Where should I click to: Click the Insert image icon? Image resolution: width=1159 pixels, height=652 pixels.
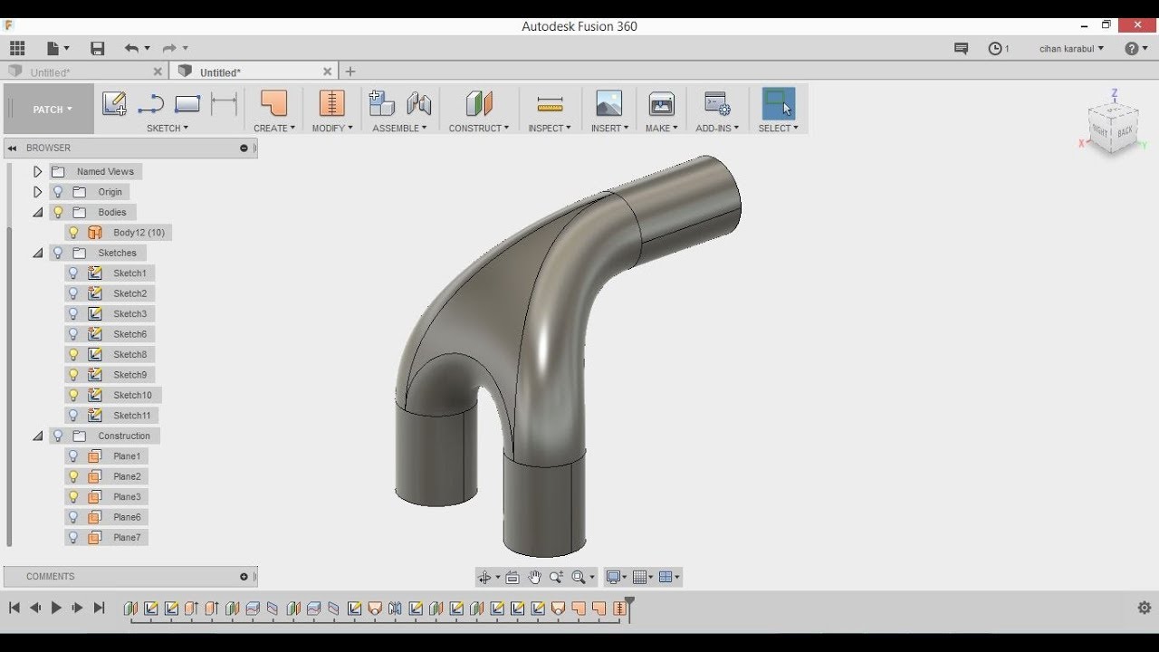point(608,103)
